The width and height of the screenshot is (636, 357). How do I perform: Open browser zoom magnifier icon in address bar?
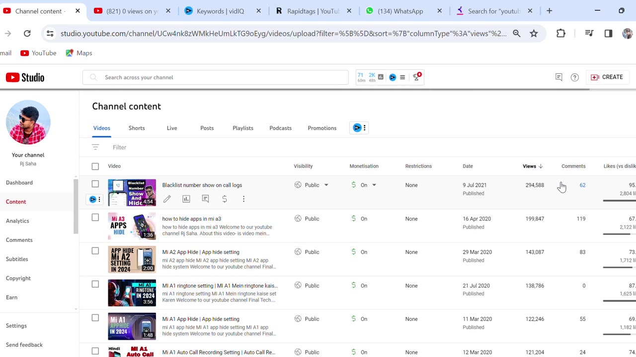click(x=517, y=33)
